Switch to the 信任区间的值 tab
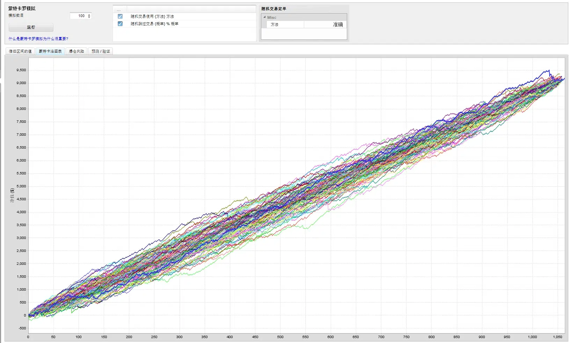 [20, 51]
